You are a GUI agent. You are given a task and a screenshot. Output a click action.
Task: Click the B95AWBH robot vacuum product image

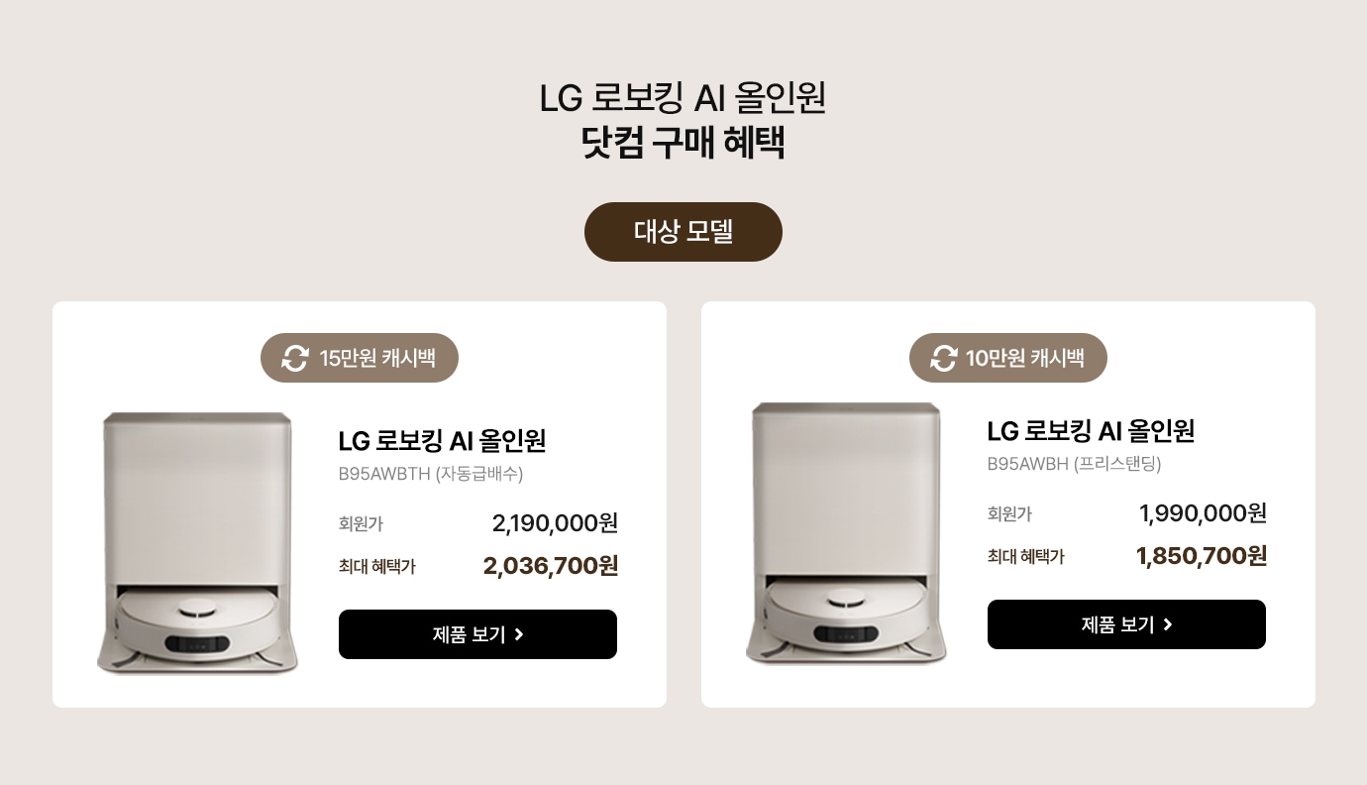[x=846, y=533]
